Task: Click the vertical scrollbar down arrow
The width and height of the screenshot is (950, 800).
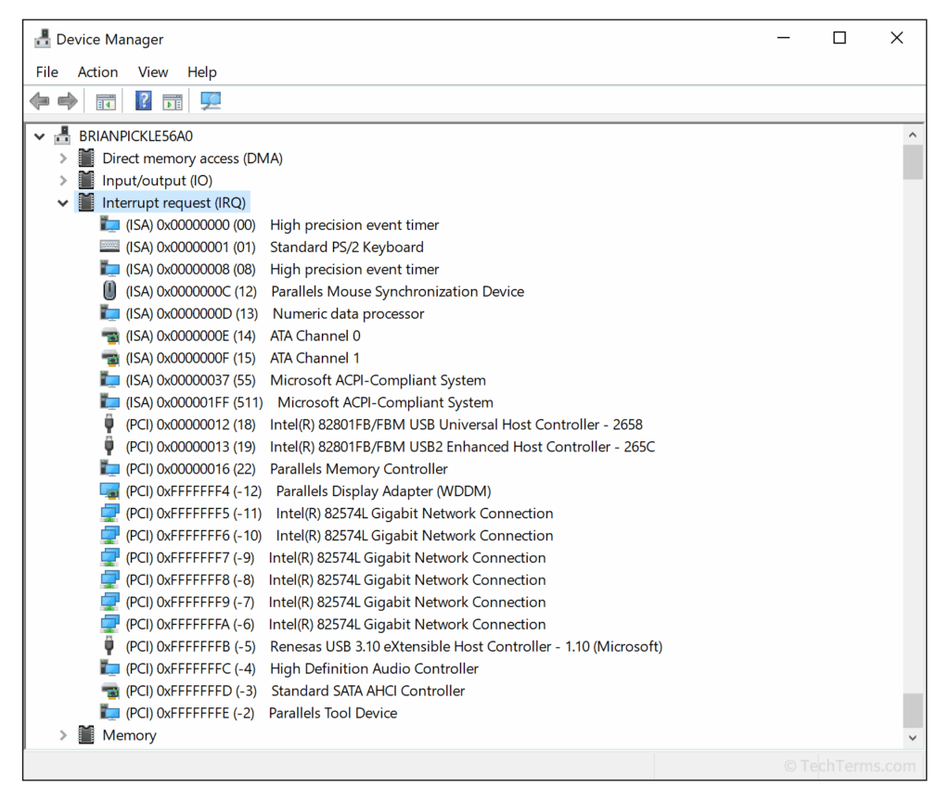Action: tap(912, 737)
